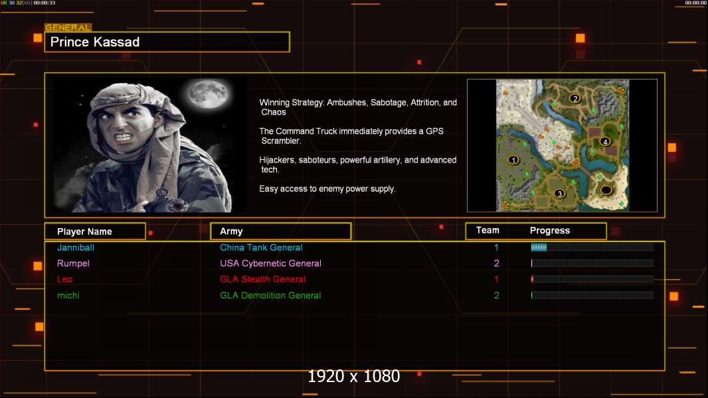Select start position 1 on the map
This screenshot has height=398, width=708.
(x=513, y=160)
